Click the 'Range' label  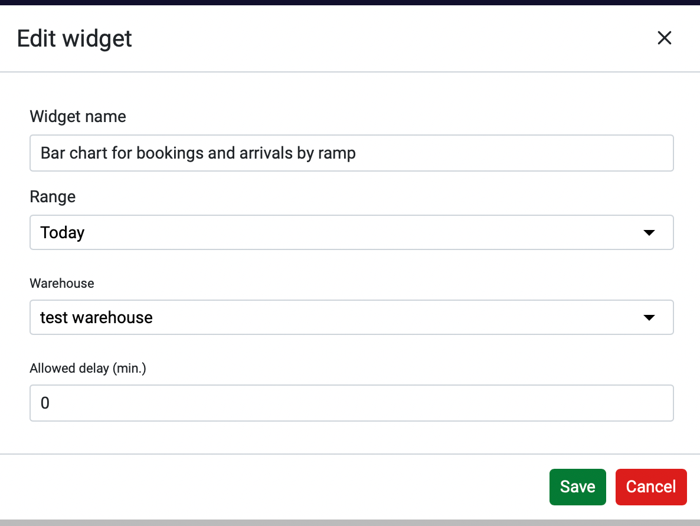(53, 197)
